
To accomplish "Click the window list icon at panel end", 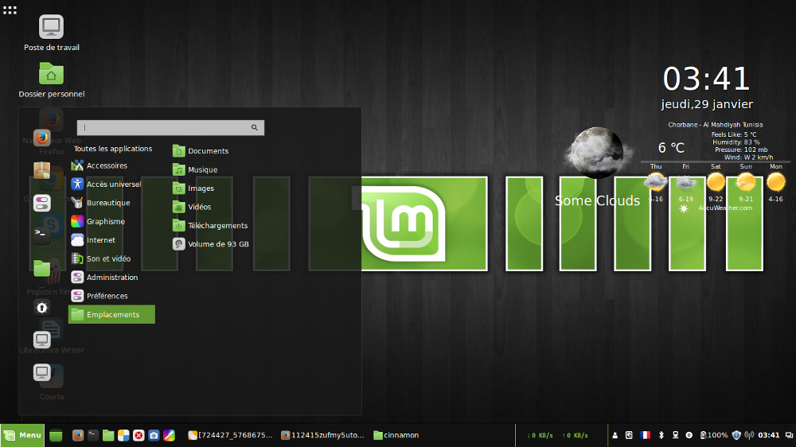I will click(x=789, y=435).
